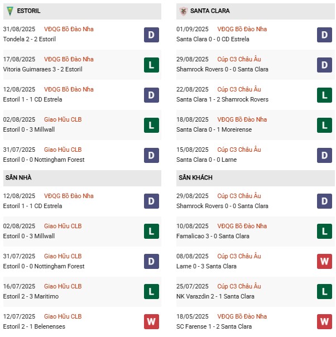The image size is (336, 337).
Task: Click L badge for Estoril 2-3 Maritimo
Action: pos(151,292)
